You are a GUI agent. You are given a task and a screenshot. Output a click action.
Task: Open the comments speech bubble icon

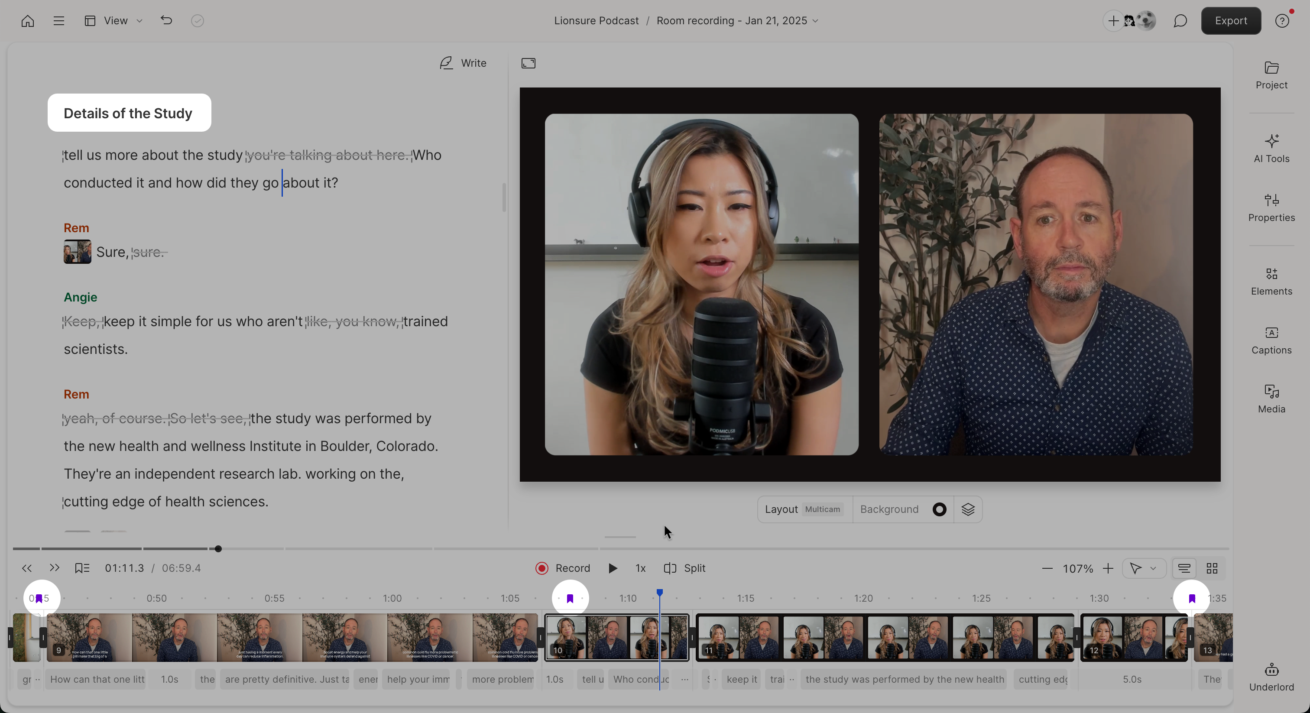point(1180,21)
